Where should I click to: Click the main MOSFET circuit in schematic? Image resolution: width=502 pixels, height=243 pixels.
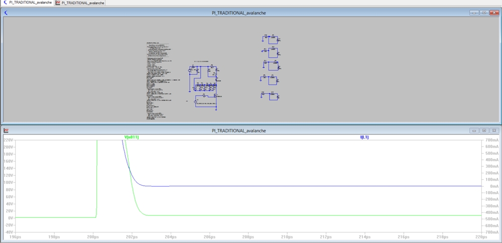point(205,87)
